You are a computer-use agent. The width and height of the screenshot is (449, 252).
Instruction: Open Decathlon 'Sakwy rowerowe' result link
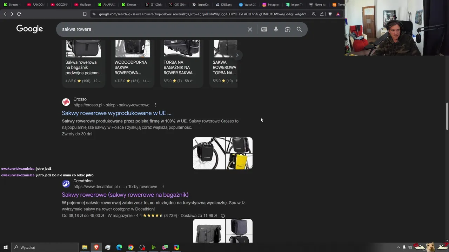click(125, 195)
